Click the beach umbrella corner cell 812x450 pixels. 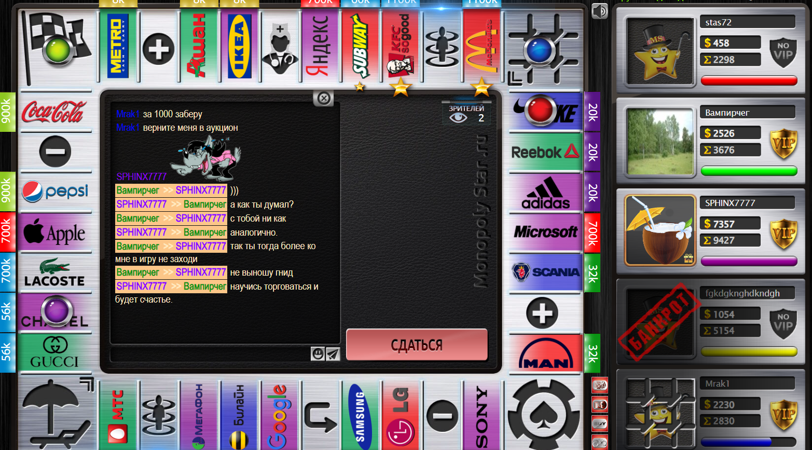[x=56, y=414]
